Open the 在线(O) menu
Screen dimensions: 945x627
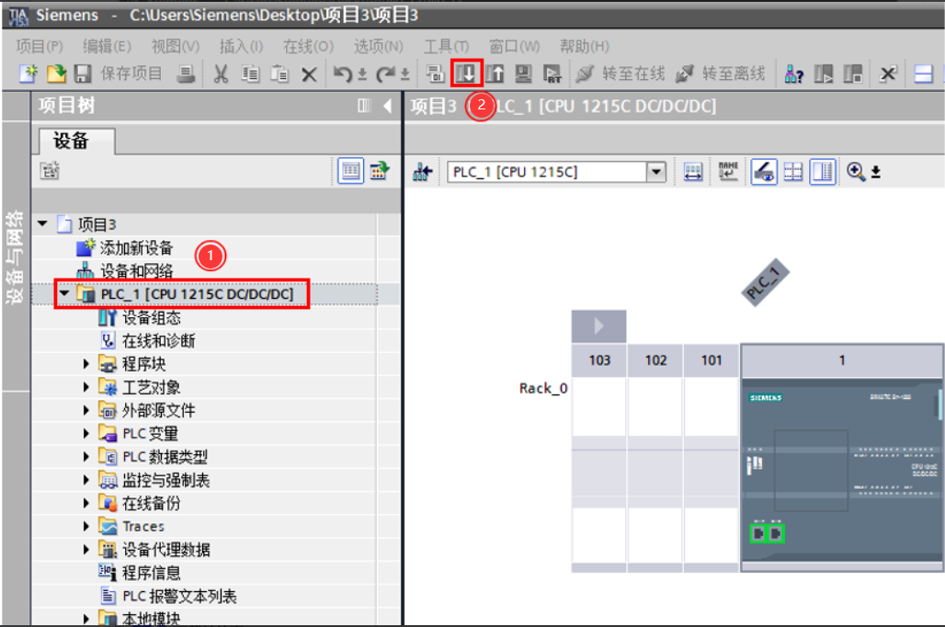308,46
